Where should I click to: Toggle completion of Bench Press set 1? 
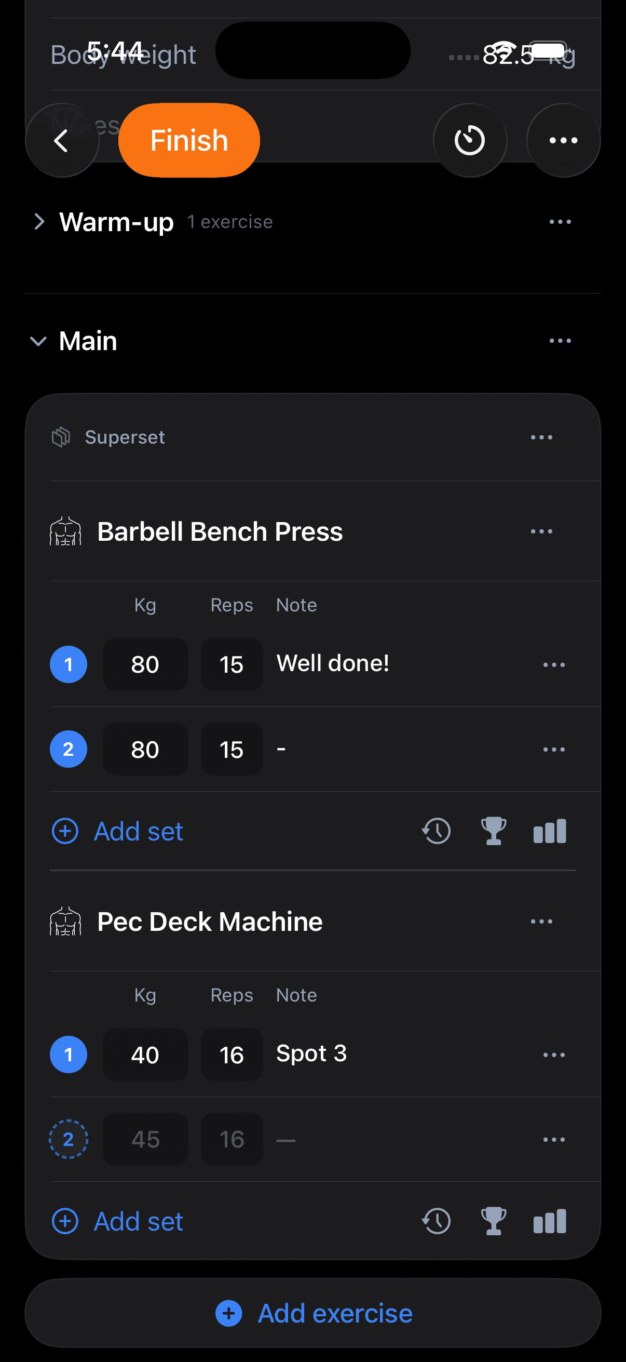68,664
